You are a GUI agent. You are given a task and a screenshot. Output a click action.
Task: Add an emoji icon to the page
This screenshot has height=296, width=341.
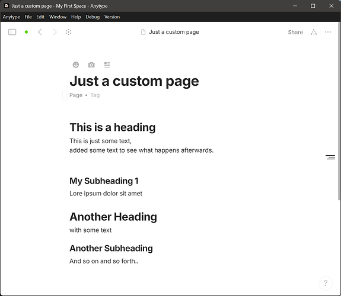[x=76, y=65]
